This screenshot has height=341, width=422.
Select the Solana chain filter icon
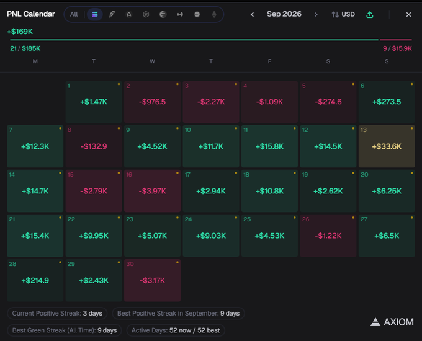point(95,14)
